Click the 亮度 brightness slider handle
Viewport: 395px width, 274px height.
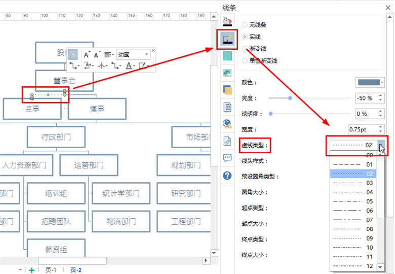(290, 98)
